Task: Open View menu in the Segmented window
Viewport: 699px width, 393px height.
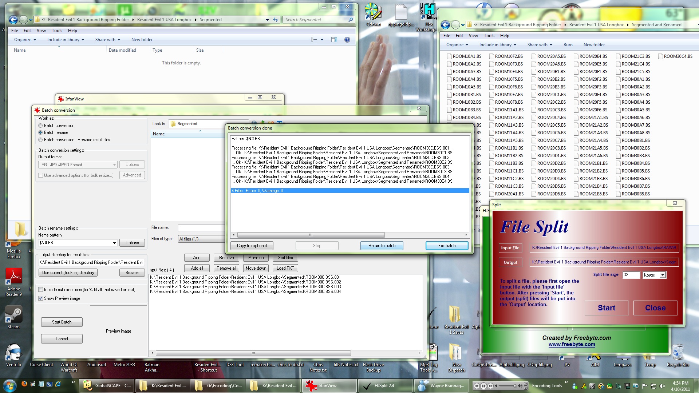Action: coord(41,31)
